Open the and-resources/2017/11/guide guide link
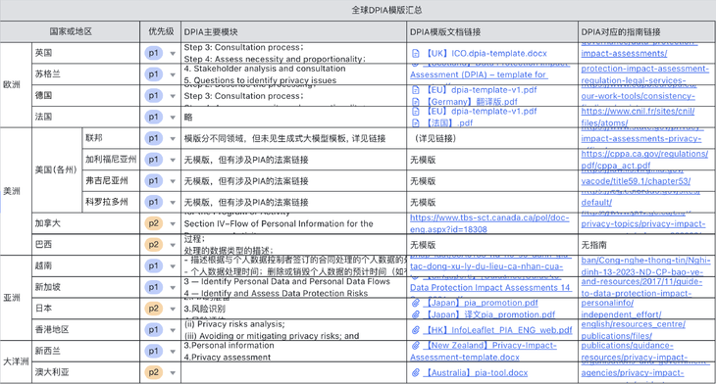Viewport: 716px width, 384px height. tap(641, 281)
